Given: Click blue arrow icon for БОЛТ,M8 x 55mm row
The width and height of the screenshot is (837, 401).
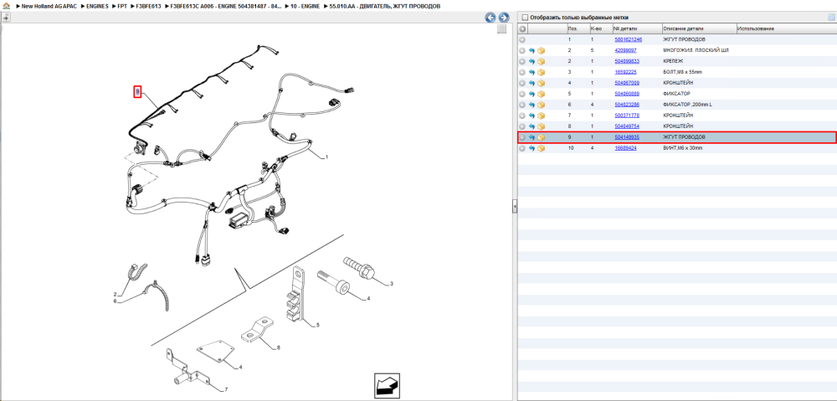Looking at the screenshot, I should tap(531, 72).
